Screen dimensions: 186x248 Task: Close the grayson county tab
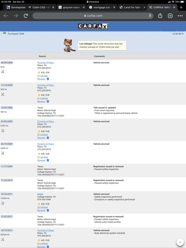point(84,7)
